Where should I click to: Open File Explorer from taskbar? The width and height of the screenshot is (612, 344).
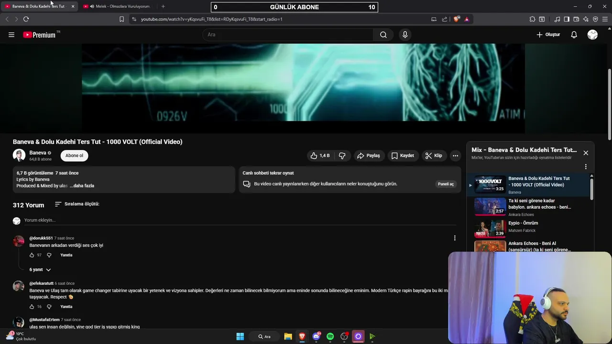[288, 336]
